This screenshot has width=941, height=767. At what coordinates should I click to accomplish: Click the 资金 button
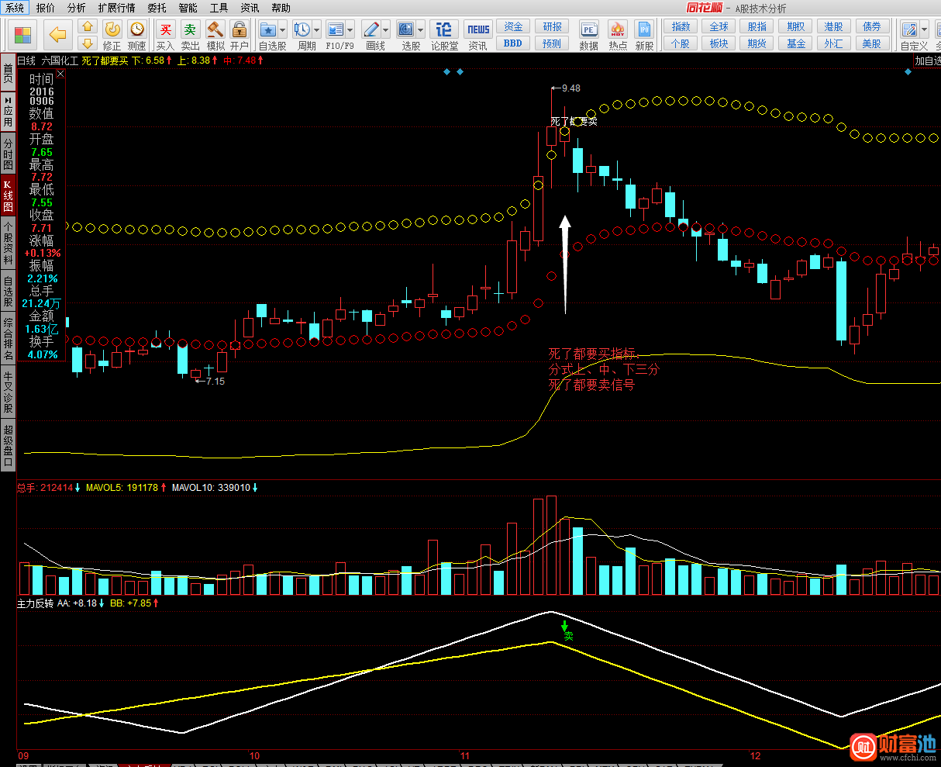513,26
